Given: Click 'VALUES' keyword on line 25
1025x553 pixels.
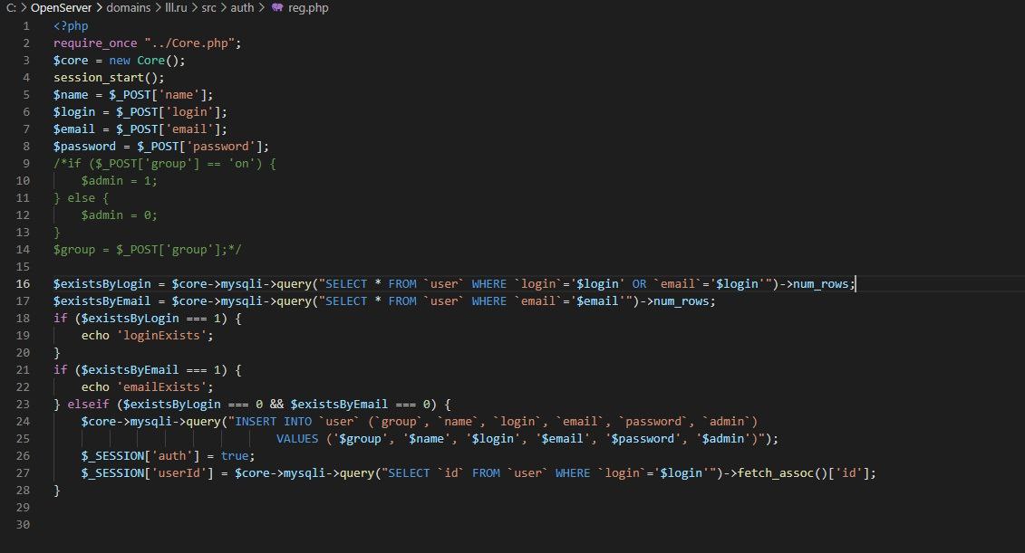Looking at the screenshot, I should point(297,439).
